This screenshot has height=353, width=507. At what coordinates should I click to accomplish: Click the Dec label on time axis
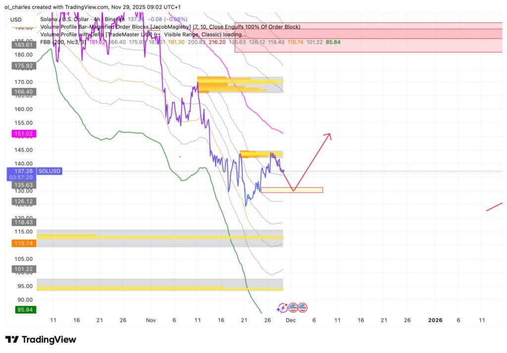pos(291,321)
